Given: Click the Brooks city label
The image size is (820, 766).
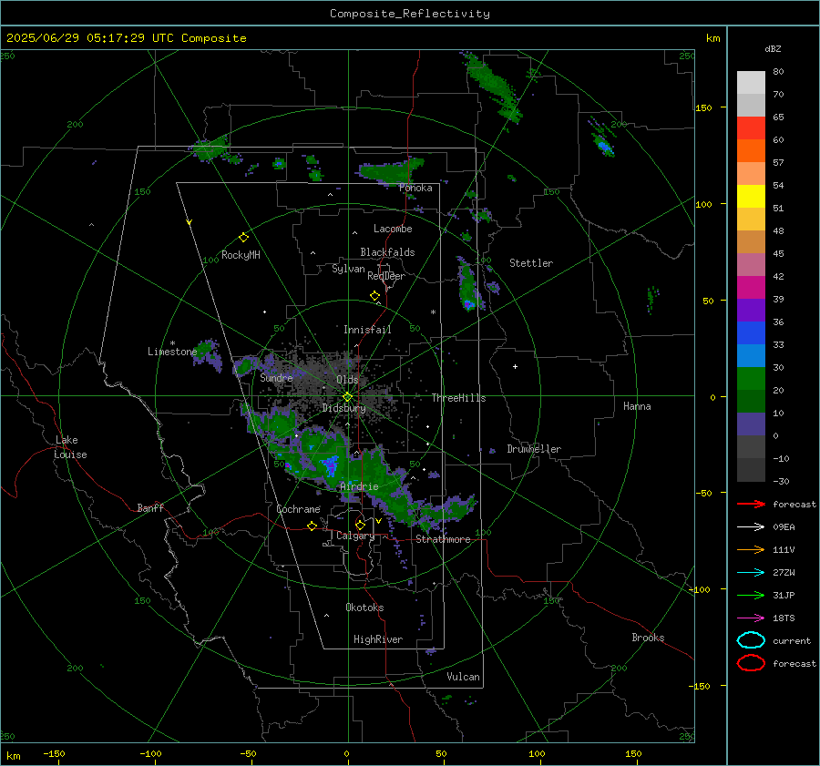Looking at the screenshot, I should pyautogui.click(x=648, y=638).
